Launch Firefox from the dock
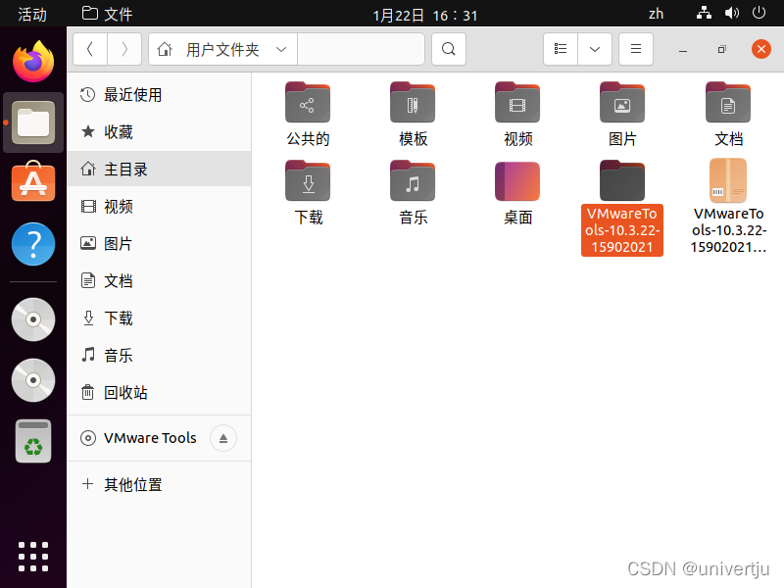The height and width of the screenshot is (588, 784). tap(33, 62)
